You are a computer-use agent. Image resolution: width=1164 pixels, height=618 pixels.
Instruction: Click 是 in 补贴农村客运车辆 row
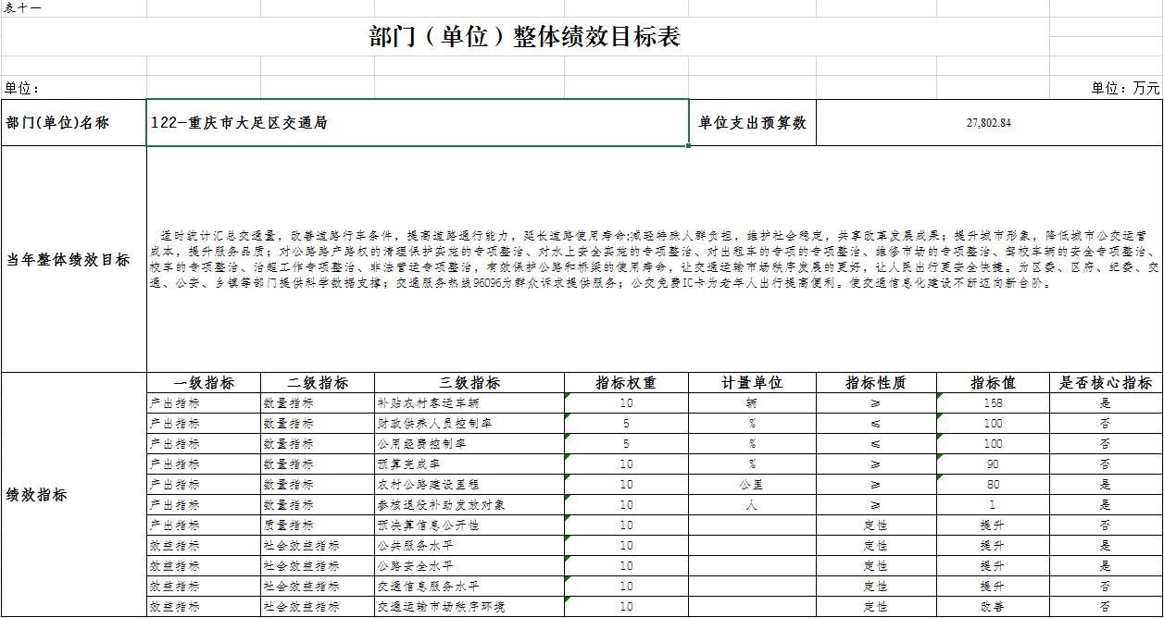[1106, 403]
